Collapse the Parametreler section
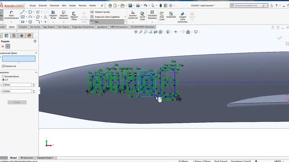Viewport: 289px width, 162px height. coord(36,72)
